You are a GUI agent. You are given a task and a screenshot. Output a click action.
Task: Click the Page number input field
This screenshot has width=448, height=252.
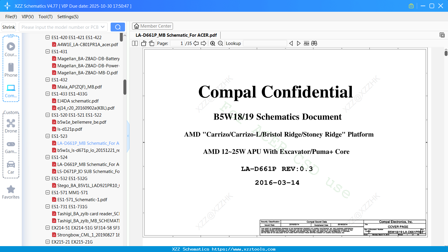[177, 43]
